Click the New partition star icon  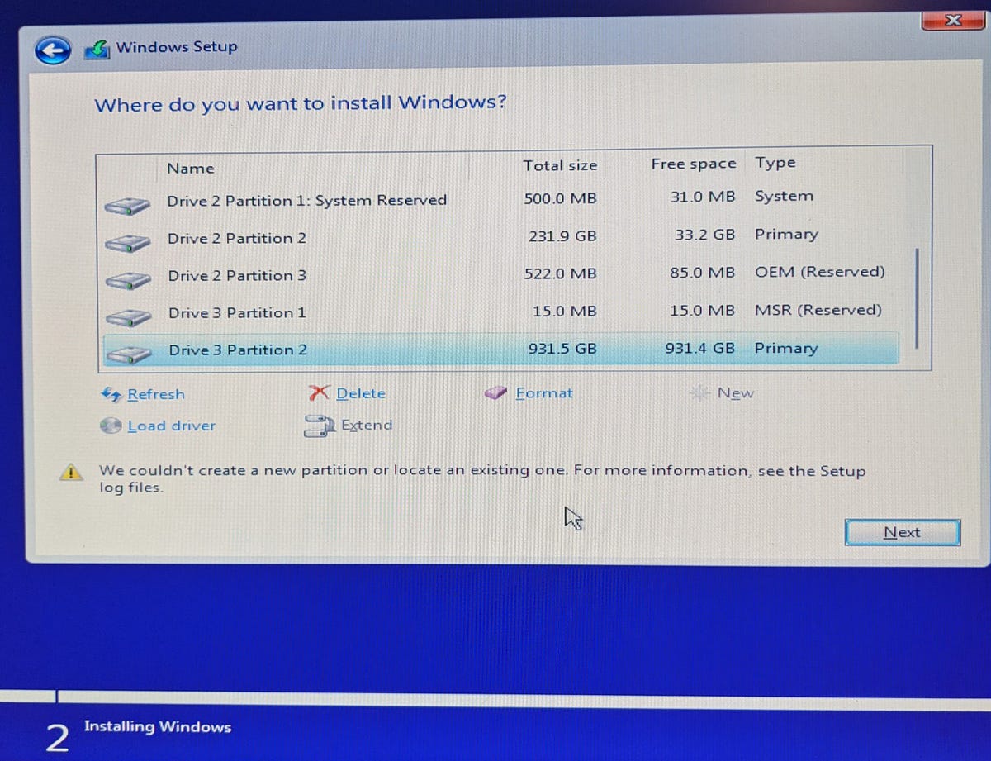tap(700, 393)
